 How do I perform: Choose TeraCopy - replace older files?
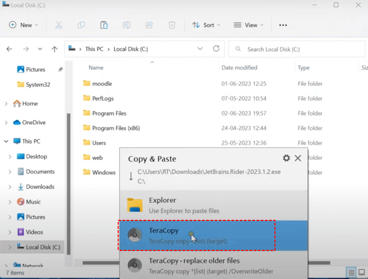point(214,265)
